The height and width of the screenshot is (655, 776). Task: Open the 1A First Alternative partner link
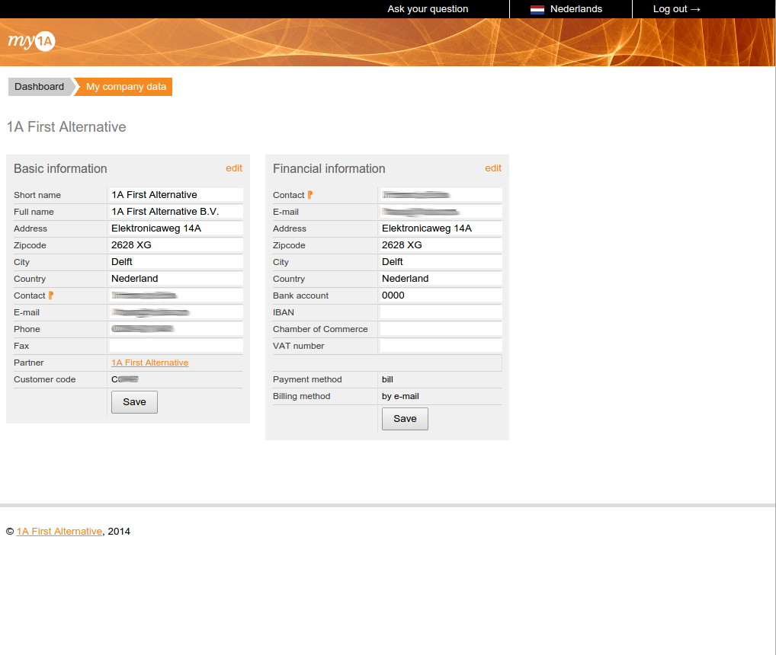[149, 363]
